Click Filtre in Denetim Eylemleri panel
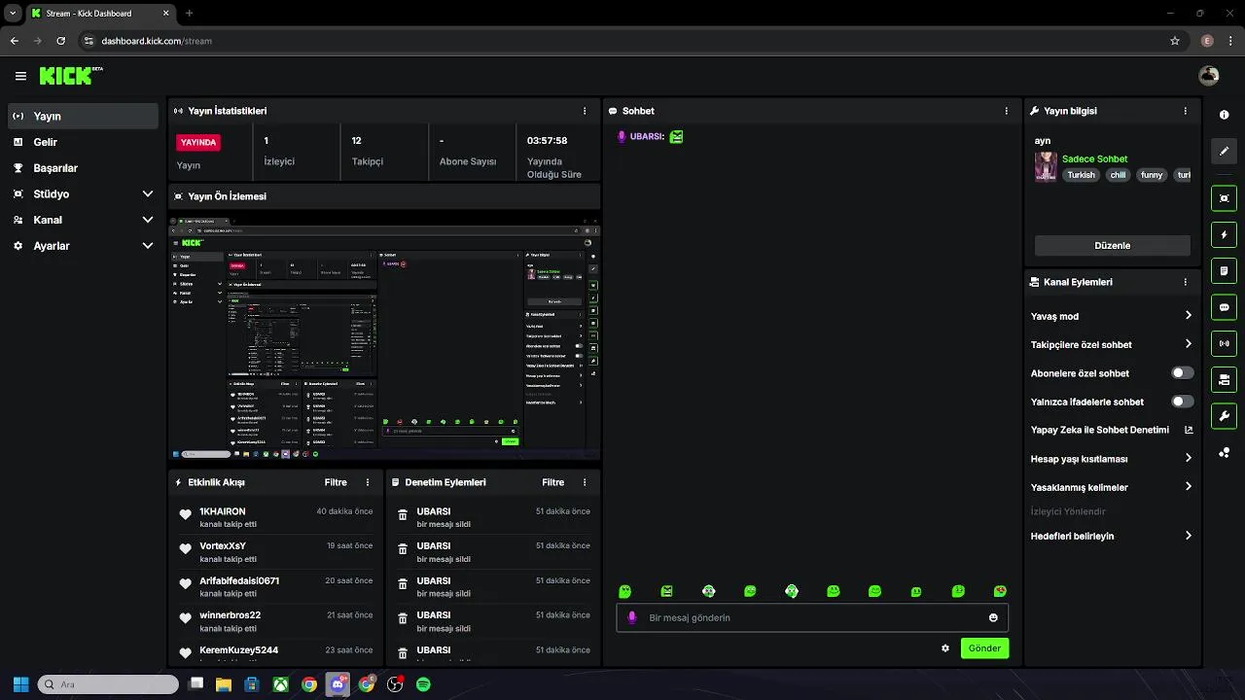 point(552,482)
